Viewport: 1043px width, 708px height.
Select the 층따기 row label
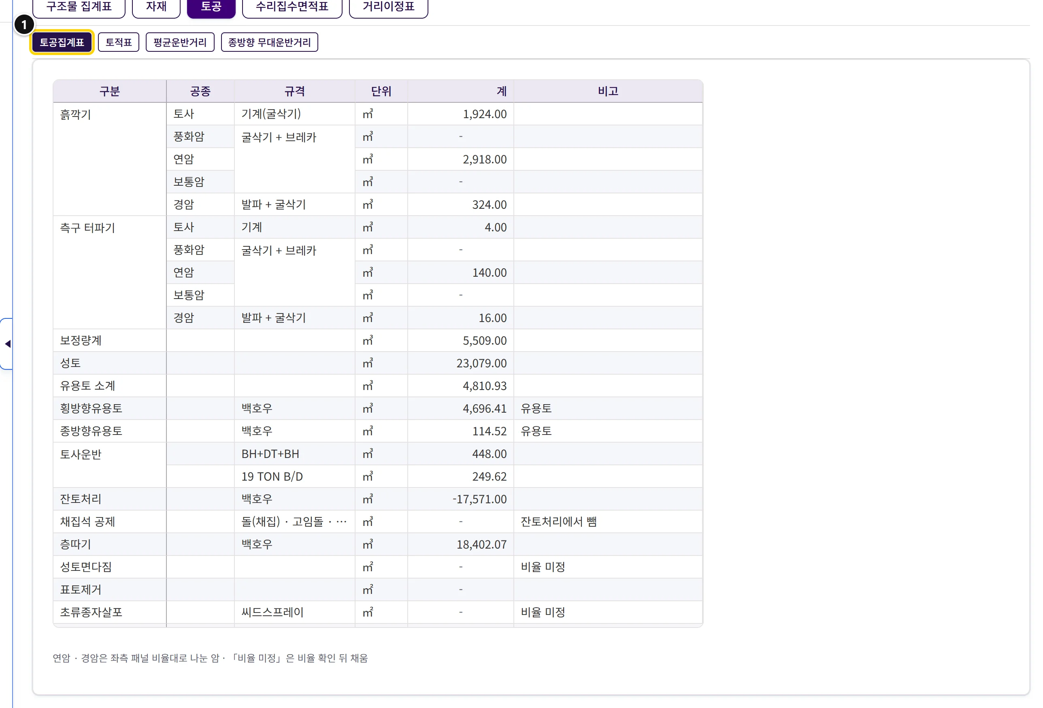[110, 544]
